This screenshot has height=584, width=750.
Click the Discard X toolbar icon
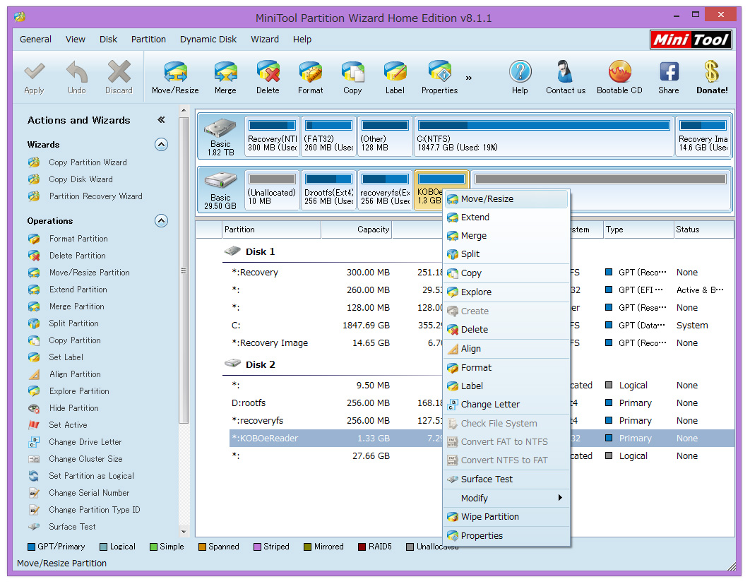(119, 78)
